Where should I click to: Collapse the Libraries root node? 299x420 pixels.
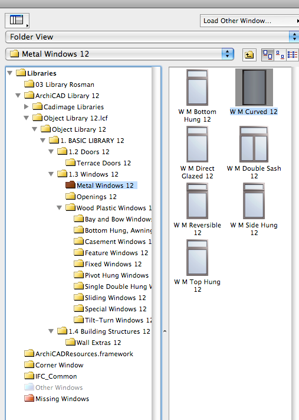coord(10,73)
